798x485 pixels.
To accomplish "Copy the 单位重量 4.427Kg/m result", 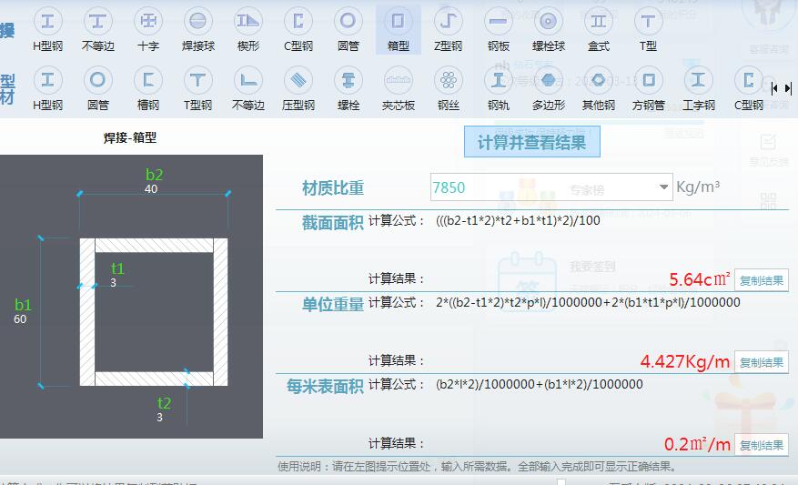I will click(x=762, y=362).
